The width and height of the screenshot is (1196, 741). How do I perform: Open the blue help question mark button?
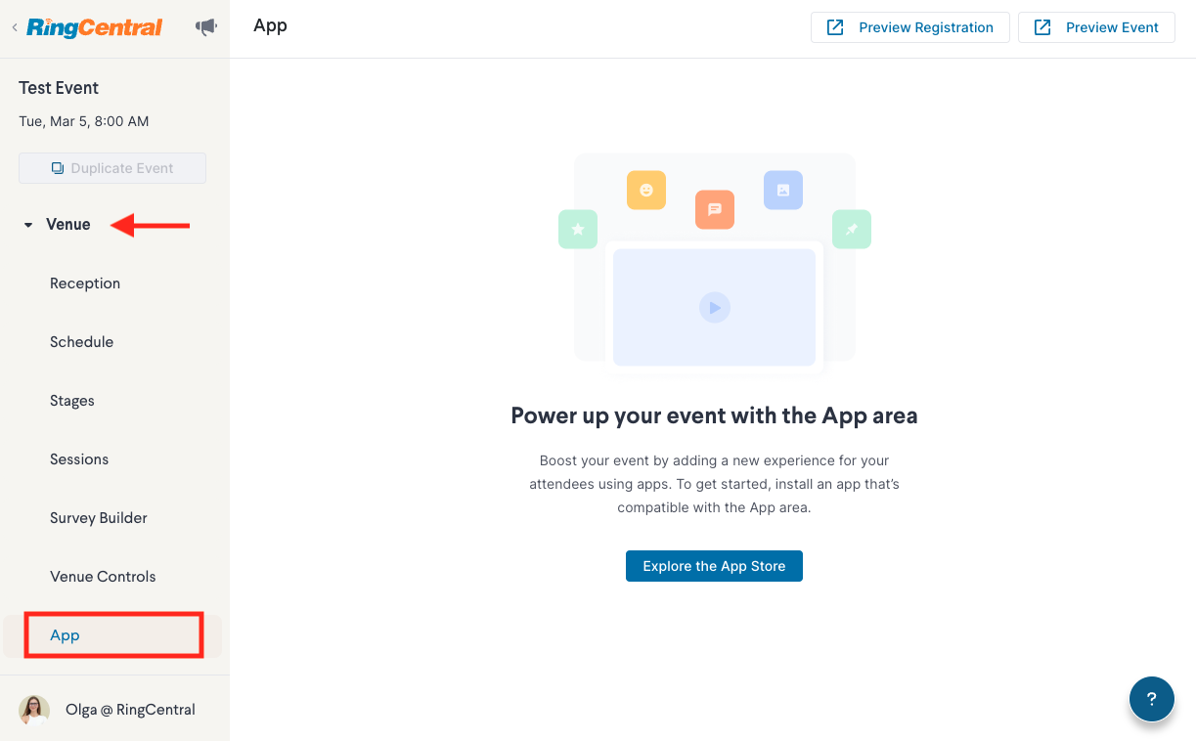pos(1152,699)
